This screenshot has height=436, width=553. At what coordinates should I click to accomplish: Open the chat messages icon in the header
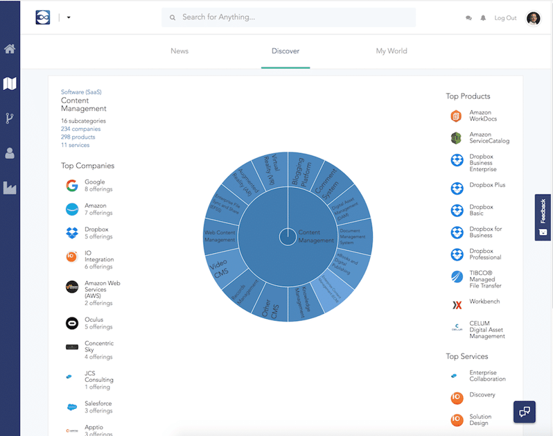coord(468,18)
